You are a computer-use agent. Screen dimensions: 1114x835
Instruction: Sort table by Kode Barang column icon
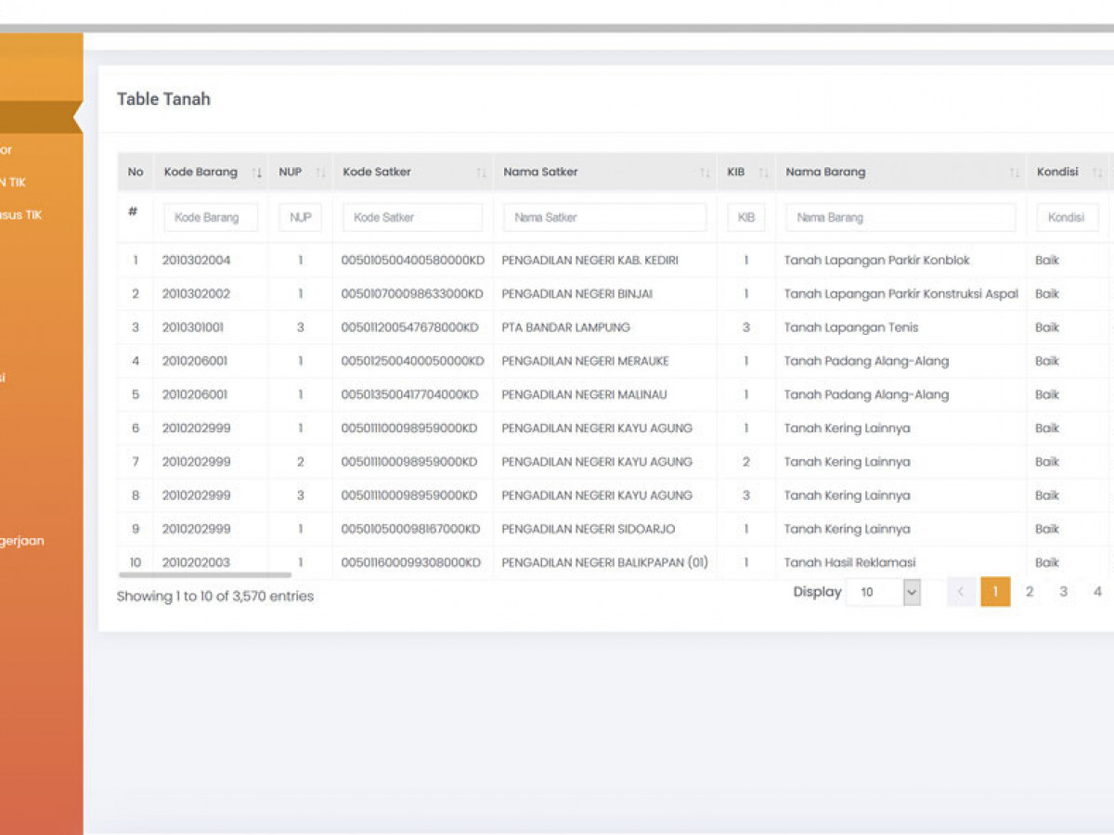[257, 173]
